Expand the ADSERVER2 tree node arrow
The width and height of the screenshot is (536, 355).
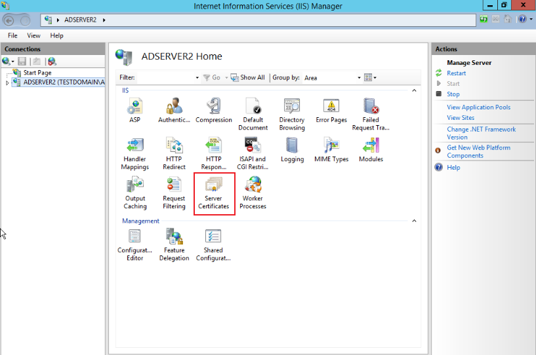click(x=7, y=83)
